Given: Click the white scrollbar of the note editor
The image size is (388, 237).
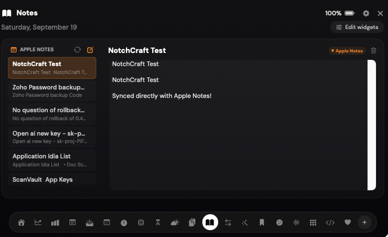Looking at the screenshot, I should coord(371,125).
